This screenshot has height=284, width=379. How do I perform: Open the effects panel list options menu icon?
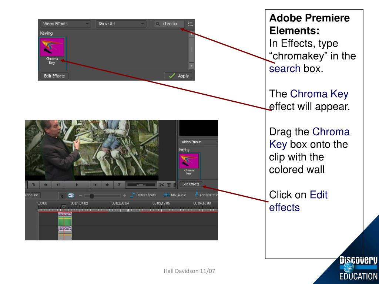(190, 24)
